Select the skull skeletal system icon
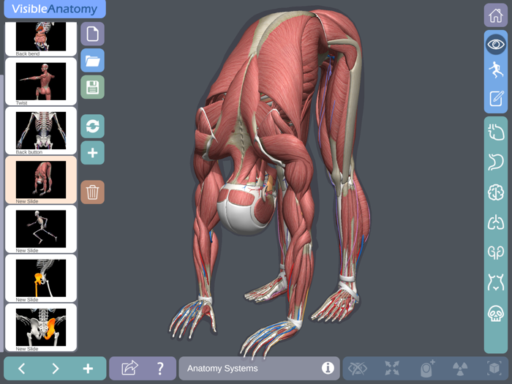 click(495, 313)
